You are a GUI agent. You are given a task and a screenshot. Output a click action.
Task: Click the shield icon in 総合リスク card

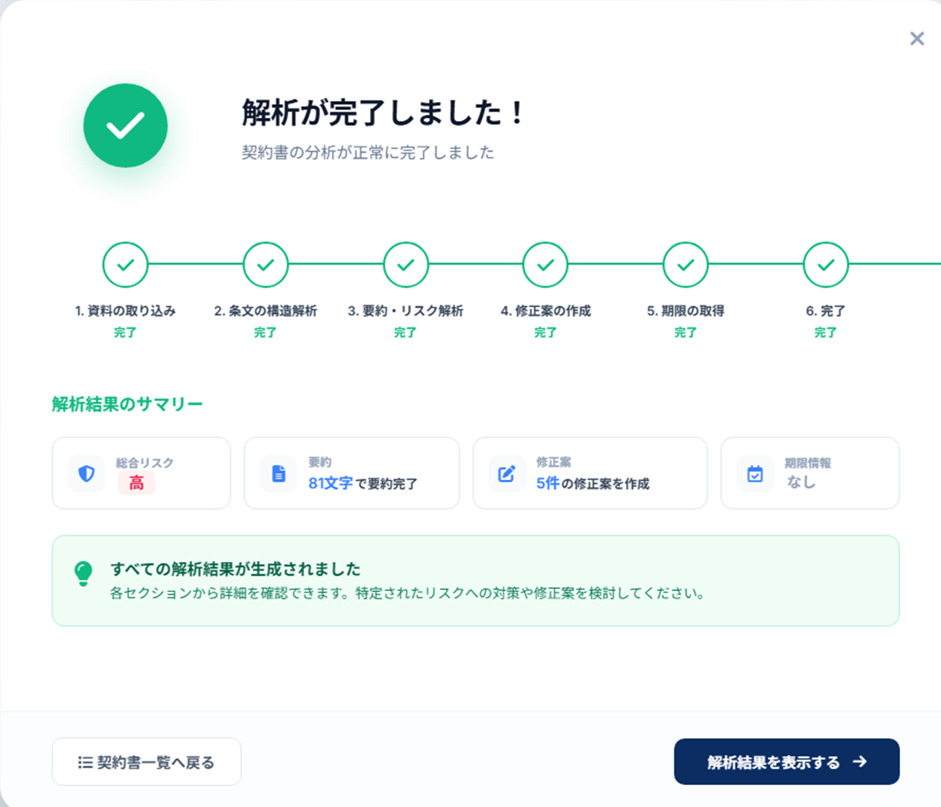tap(87, 474)
